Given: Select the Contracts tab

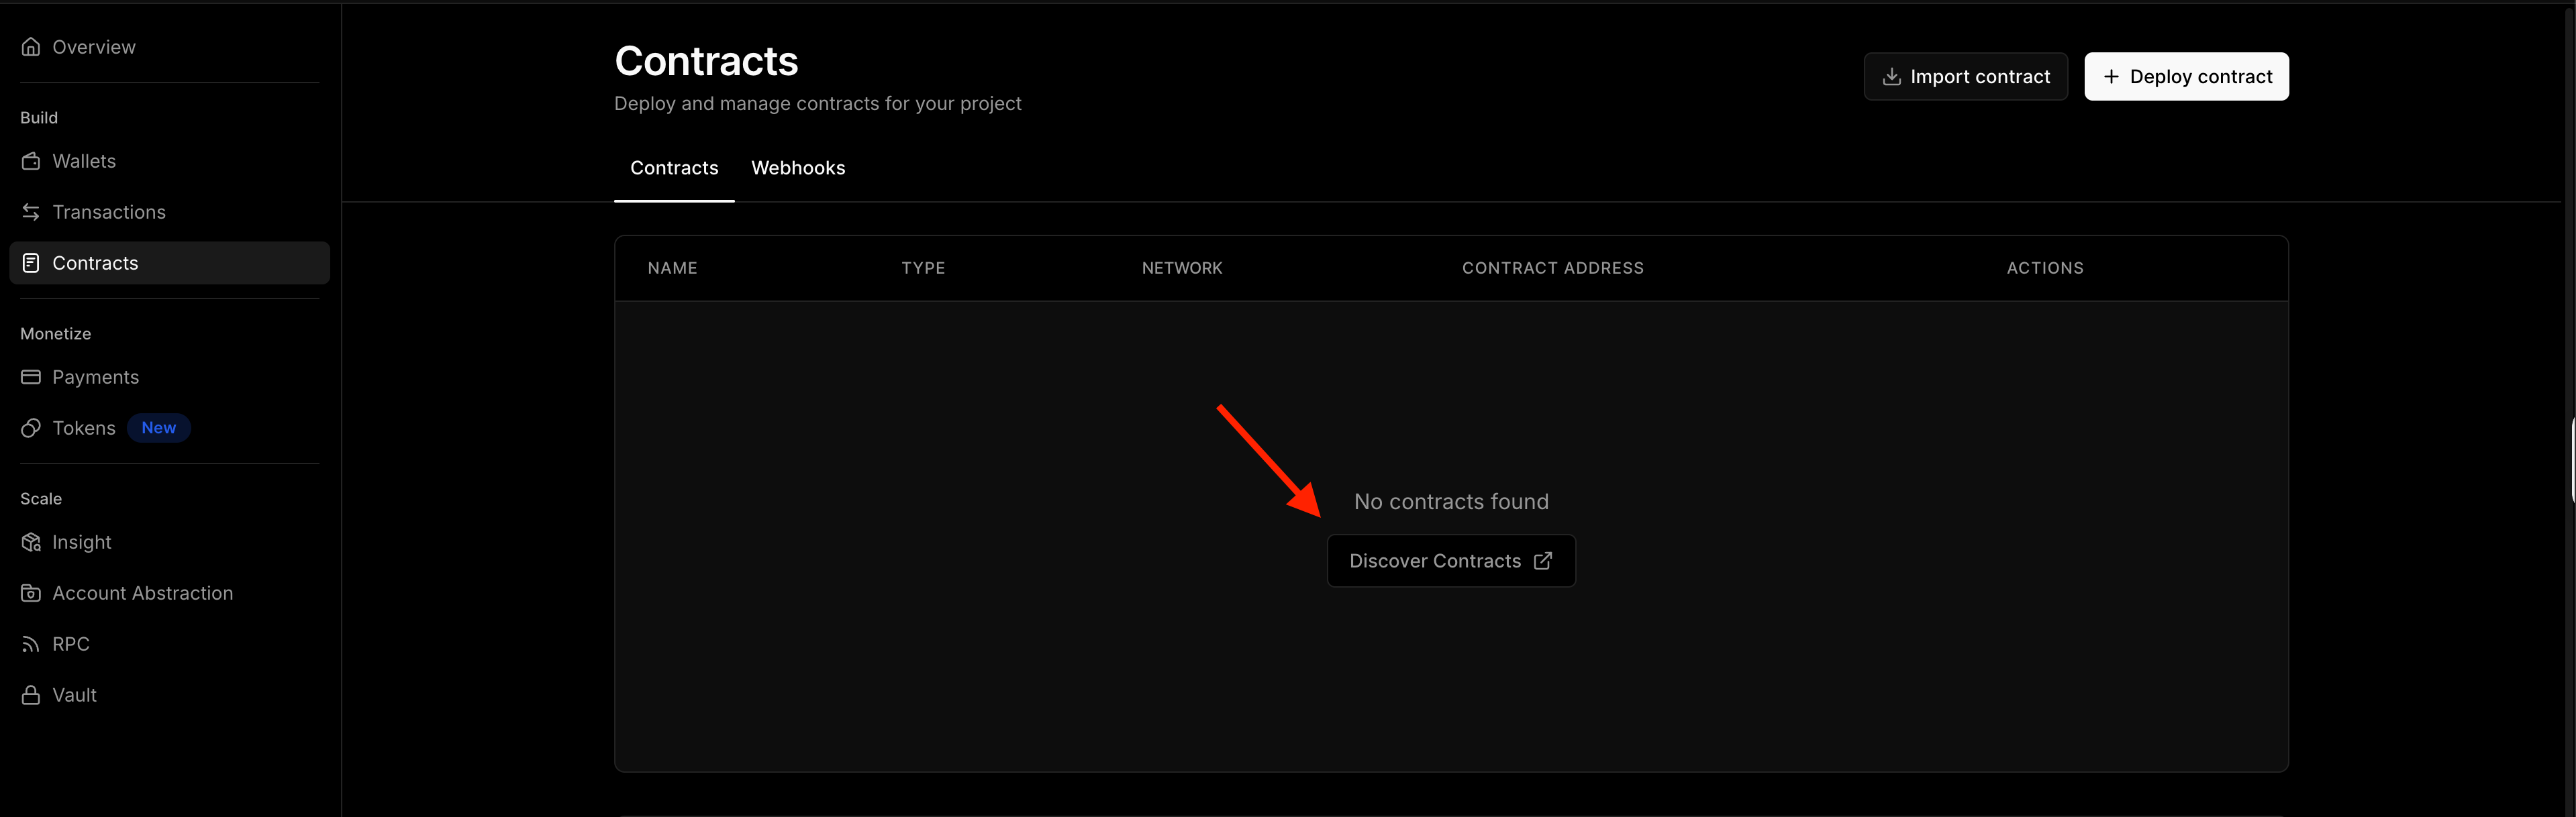Looking at the screenshot, I should point(673,168).
